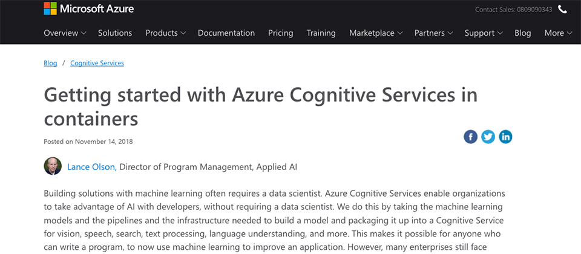Open Blog from the top navigation bar
Screen dimensions: 581x254
pyautogui.click(x=522, y=33)
